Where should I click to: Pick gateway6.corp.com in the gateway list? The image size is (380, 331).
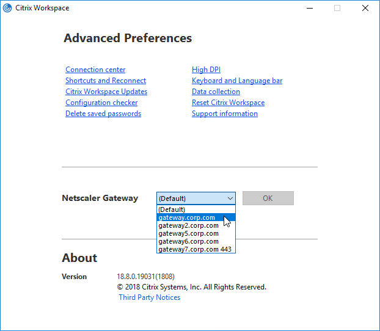click(196, 241)
